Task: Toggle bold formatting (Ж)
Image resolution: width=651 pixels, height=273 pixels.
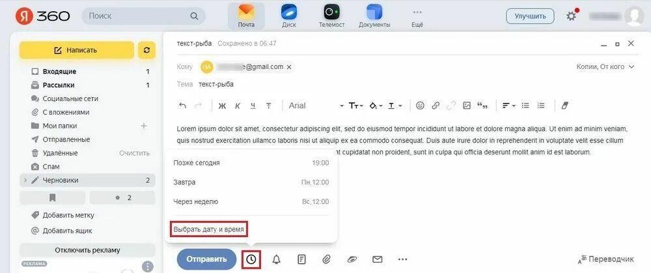Action: pos(222,106)
